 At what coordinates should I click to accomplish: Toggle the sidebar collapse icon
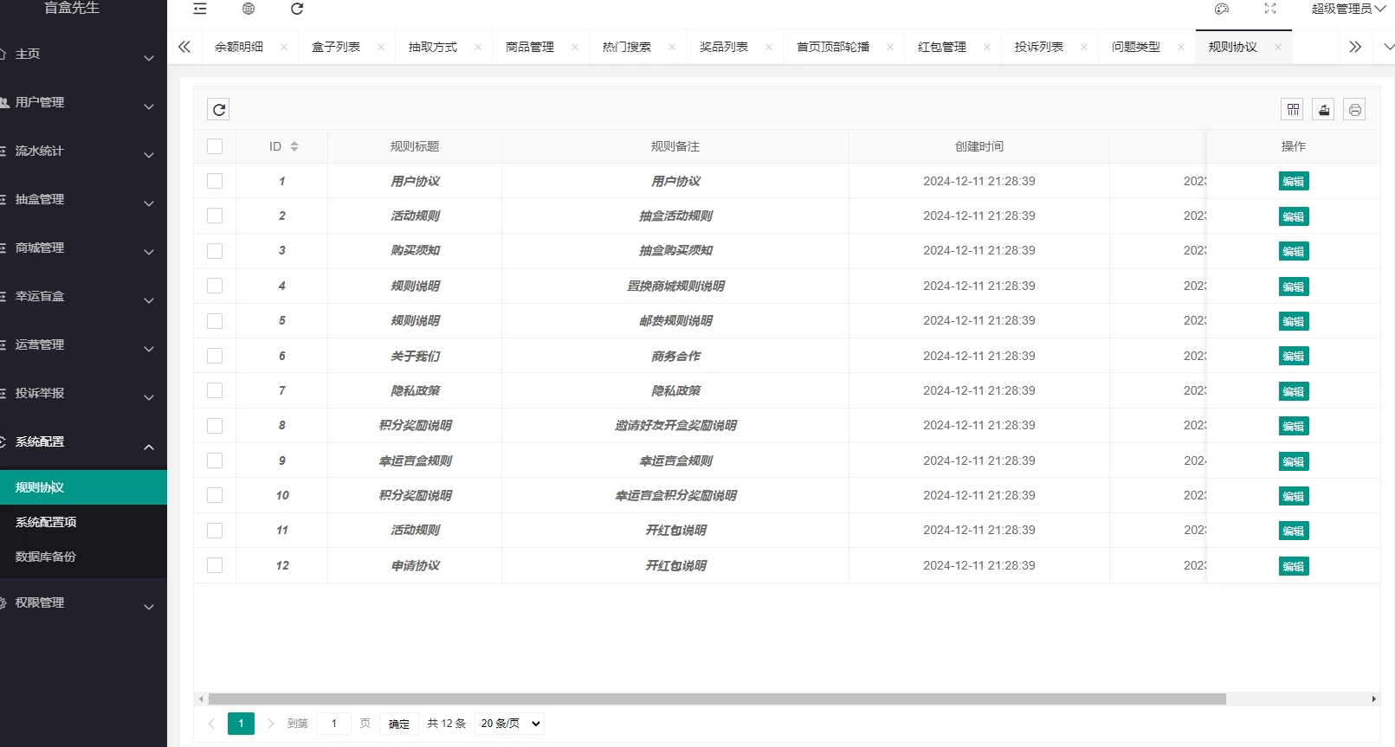(x=200, y=9)
